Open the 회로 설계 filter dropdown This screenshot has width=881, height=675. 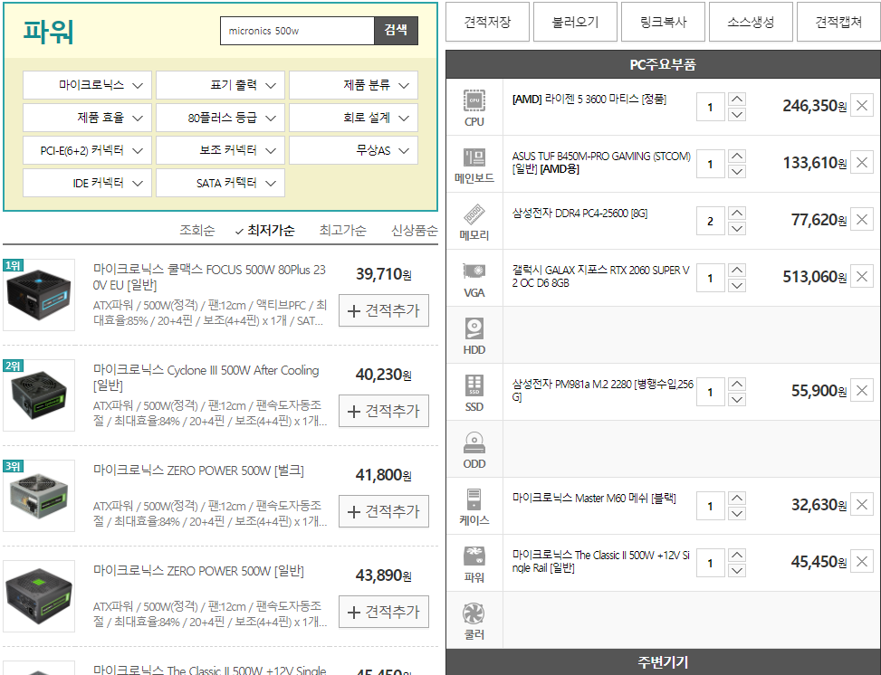[x=353, y=118]
